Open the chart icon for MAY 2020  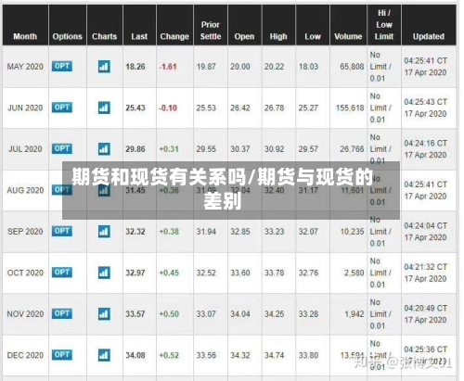(104, 67)
